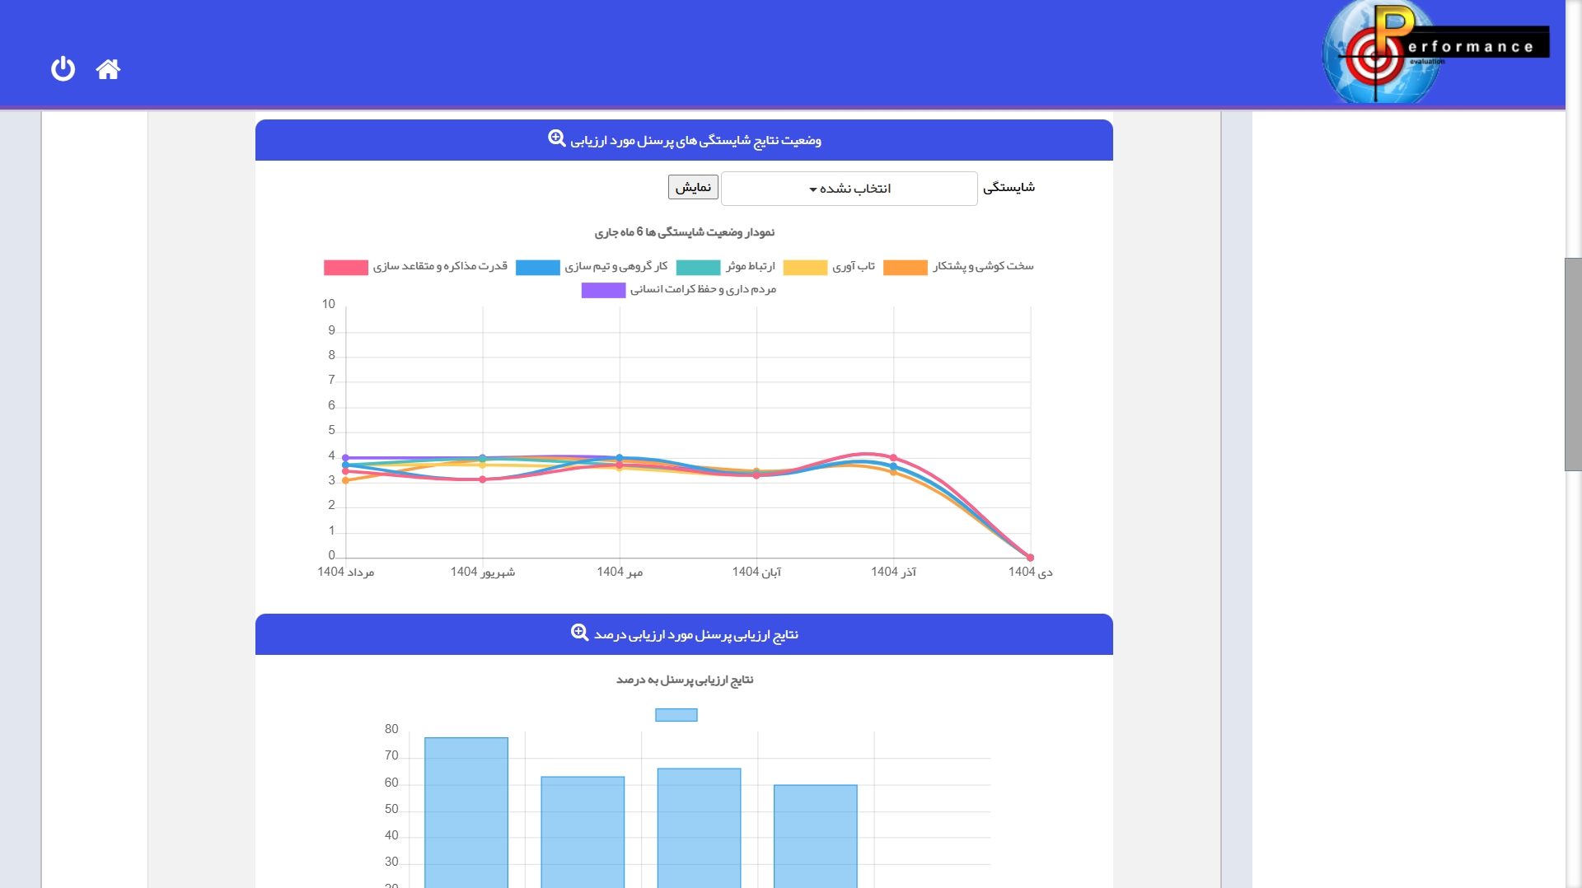
Task: Click the مرداد 1404 purple data point
Action: pos(346,458)
